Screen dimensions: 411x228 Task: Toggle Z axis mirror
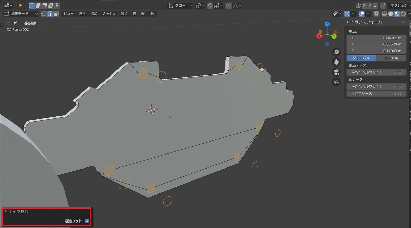tap(375, 5)
